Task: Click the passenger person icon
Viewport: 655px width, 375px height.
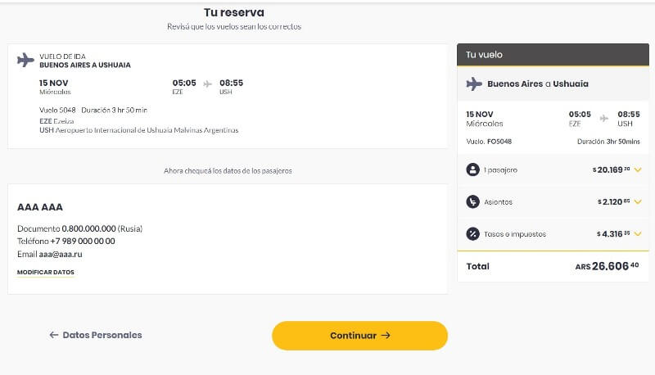Action: pyautogui.click(x=472, y=170)
